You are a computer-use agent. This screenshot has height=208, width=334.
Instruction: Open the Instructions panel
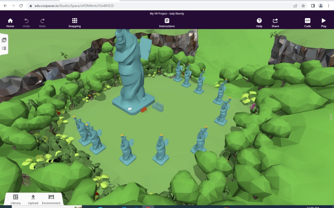pos(167,23)
